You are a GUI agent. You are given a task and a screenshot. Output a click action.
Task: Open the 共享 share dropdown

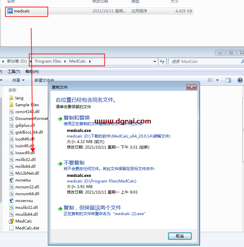(x=19, y=80)
